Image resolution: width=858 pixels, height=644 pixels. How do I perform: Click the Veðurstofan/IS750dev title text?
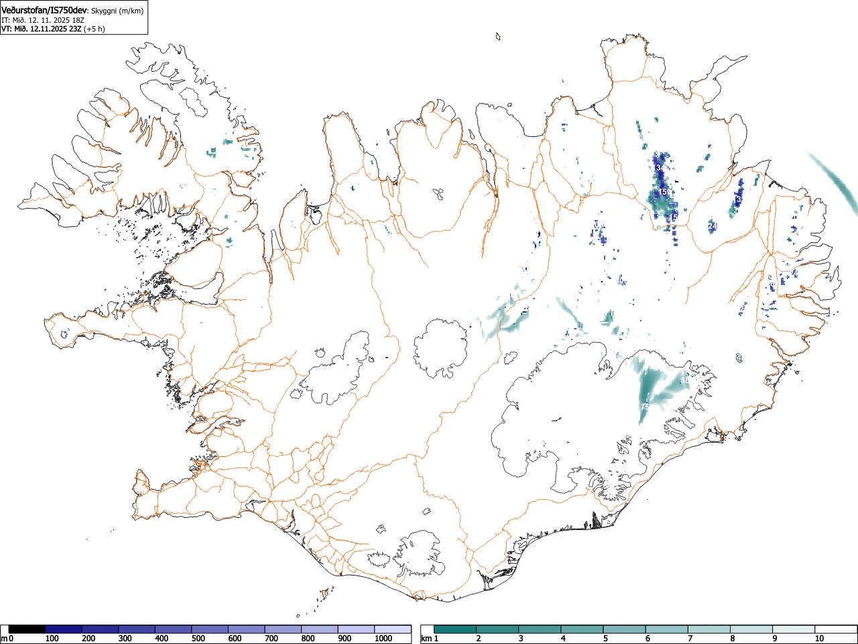pyautogui.click(x=44, y=9)
